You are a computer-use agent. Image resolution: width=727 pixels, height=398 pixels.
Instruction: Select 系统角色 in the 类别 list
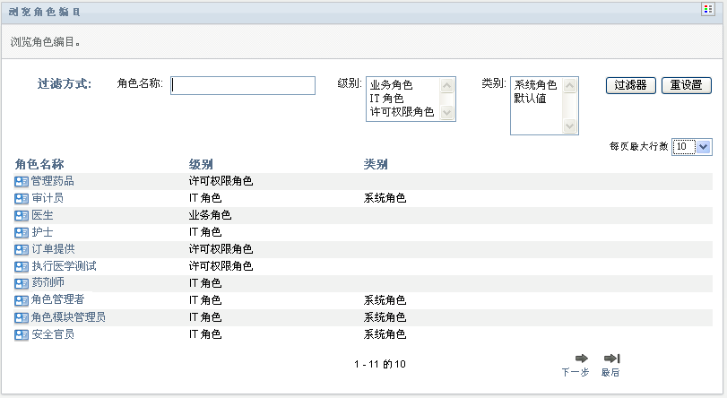pos(535,85)
